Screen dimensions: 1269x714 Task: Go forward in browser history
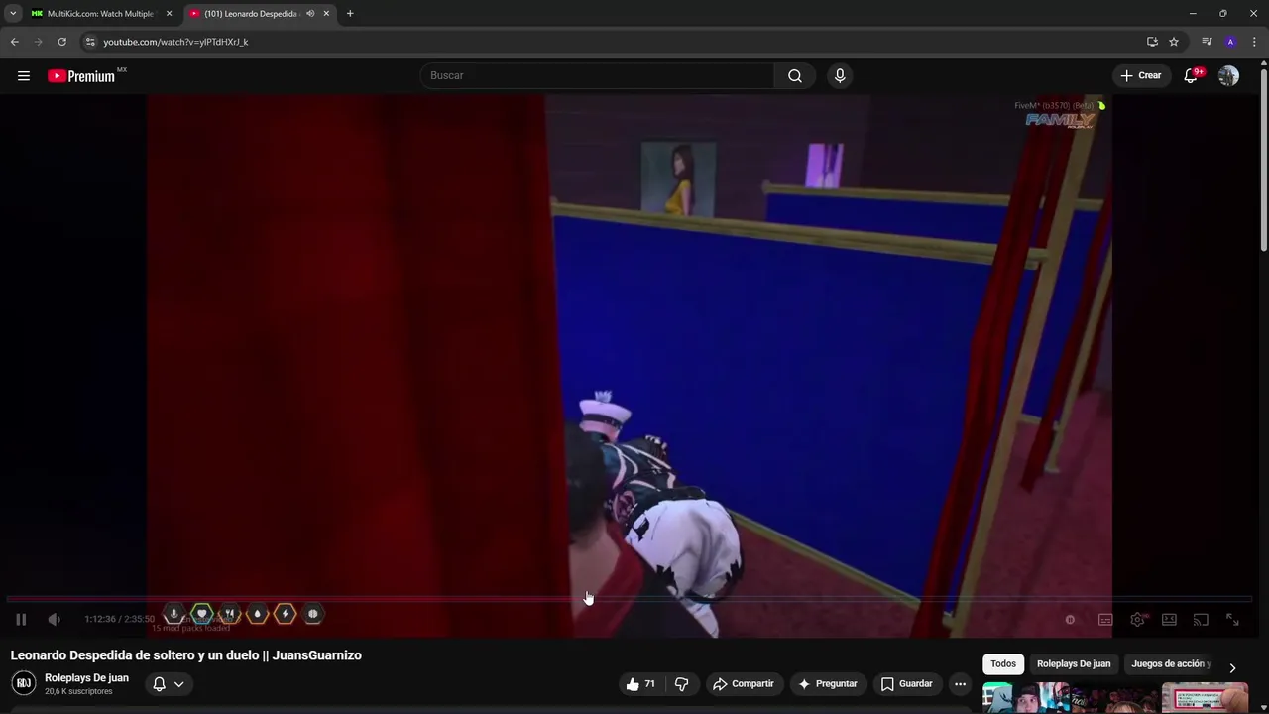38,42
